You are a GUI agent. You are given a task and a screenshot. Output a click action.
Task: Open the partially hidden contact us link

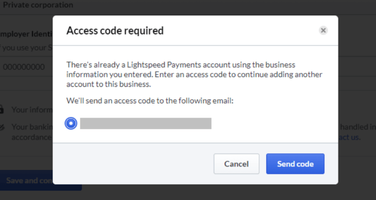(349, 137)
